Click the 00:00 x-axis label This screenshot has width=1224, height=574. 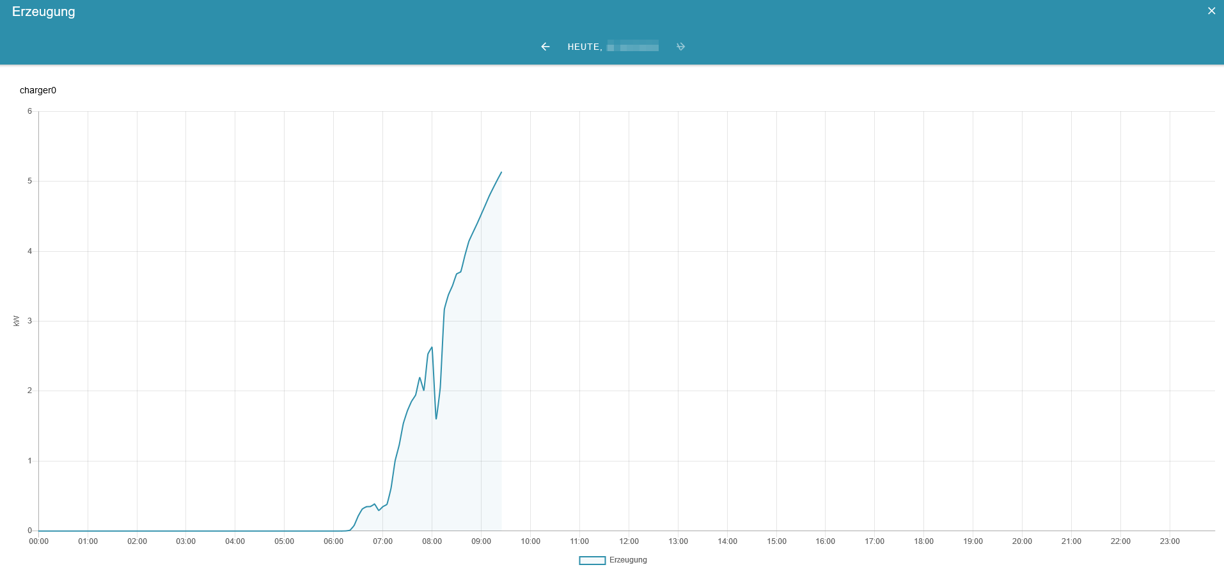pyautogui.click(x=38, y=541)
